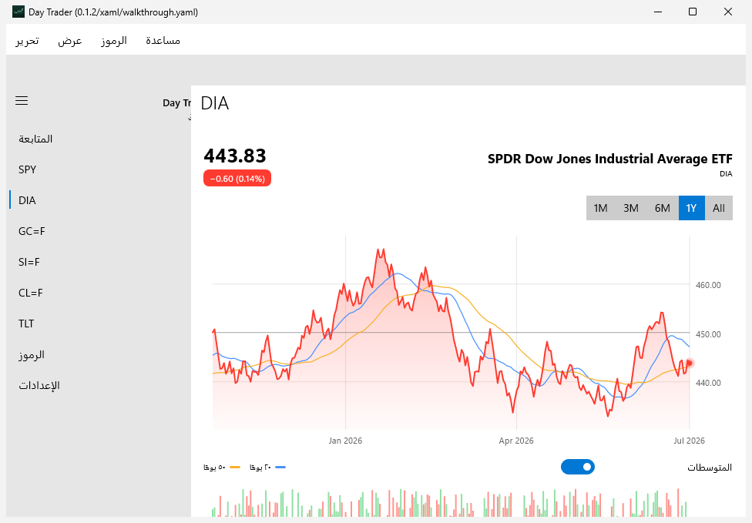This screenshot has height=523, width=752.
Task: Toggle the المتوسطات moving averages switch
Action: pyautogui.click(x=577, y=467)
